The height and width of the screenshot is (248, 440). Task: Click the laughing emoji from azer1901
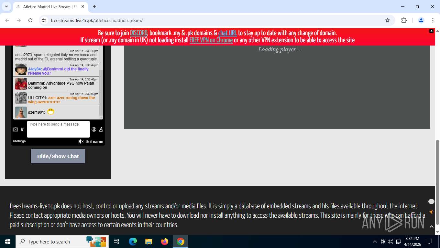point(50,112)
